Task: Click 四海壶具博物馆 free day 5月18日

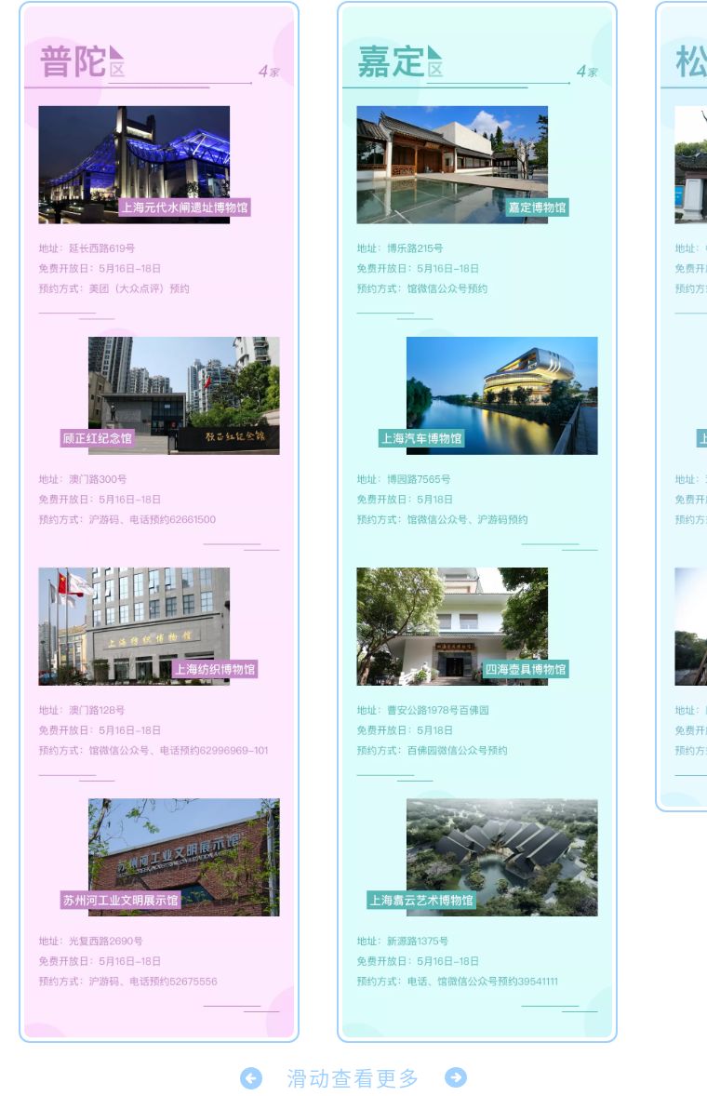Action: pyautogui.click(x=434, y=729)
